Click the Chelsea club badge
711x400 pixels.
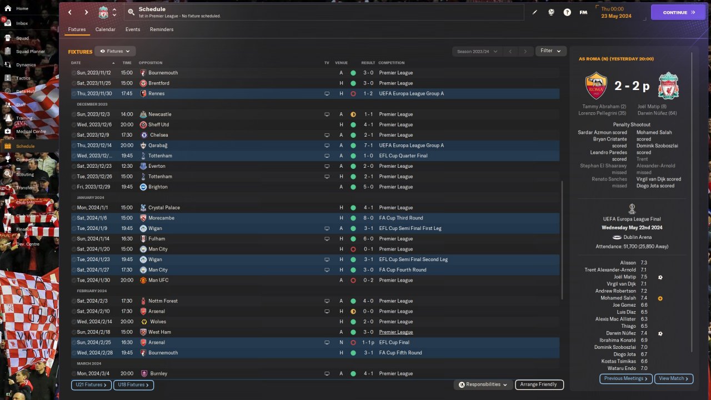(143, 135)
